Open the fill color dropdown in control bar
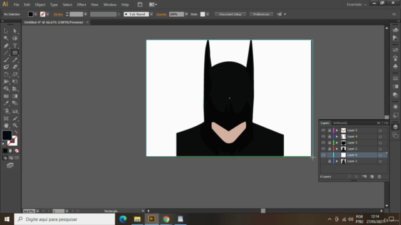Viewport: 401px width, 225px height. click(36, 14)
